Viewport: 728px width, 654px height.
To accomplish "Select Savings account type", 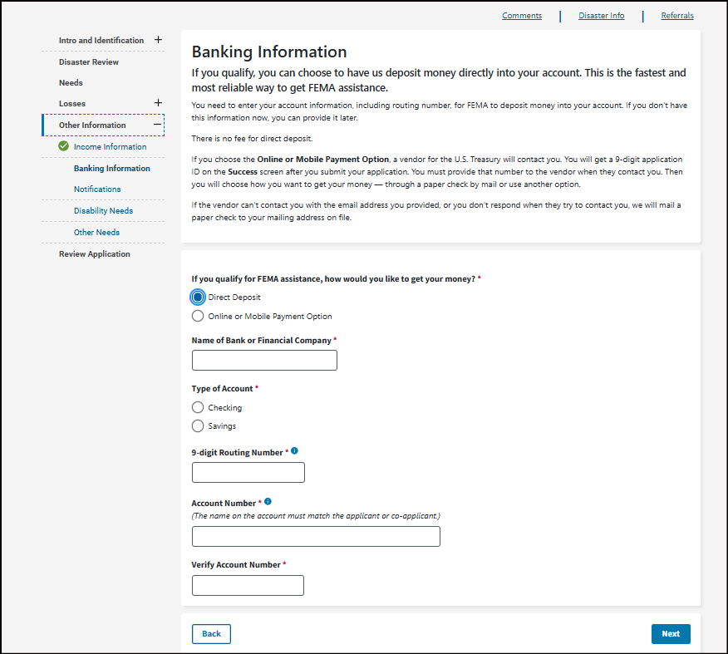I will click(198, 426).
